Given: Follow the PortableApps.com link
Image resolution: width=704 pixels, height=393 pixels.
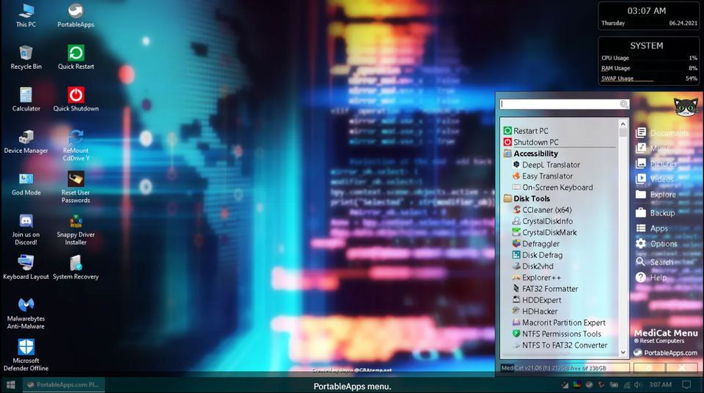Looking at the screenshot, I should (665, 353).
